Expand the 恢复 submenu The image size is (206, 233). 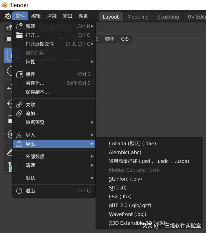54,62
